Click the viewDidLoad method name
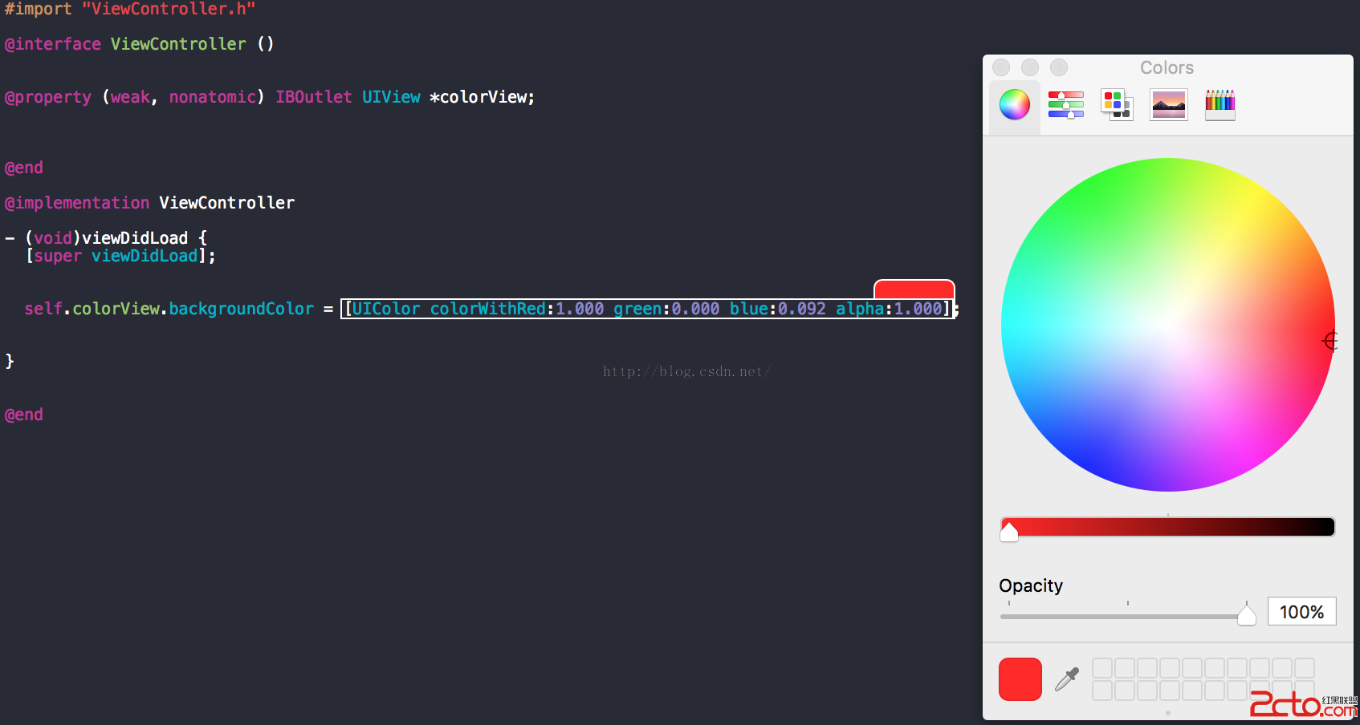The height and width of the screenshot is (725, 1360). [x=135, y=238]
